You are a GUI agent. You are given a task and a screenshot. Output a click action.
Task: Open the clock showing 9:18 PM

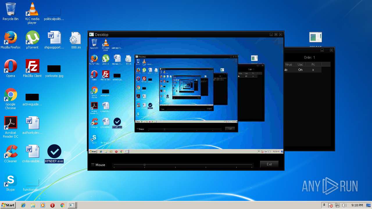[357, 205]
